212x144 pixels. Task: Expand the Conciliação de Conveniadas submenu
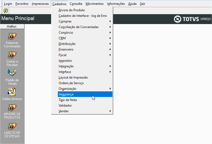pos(85,27)
